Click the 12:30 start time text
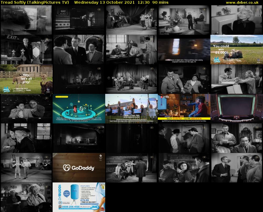This screenshot has width=263, height=212. pyautogui.click(x=144, y=2)
